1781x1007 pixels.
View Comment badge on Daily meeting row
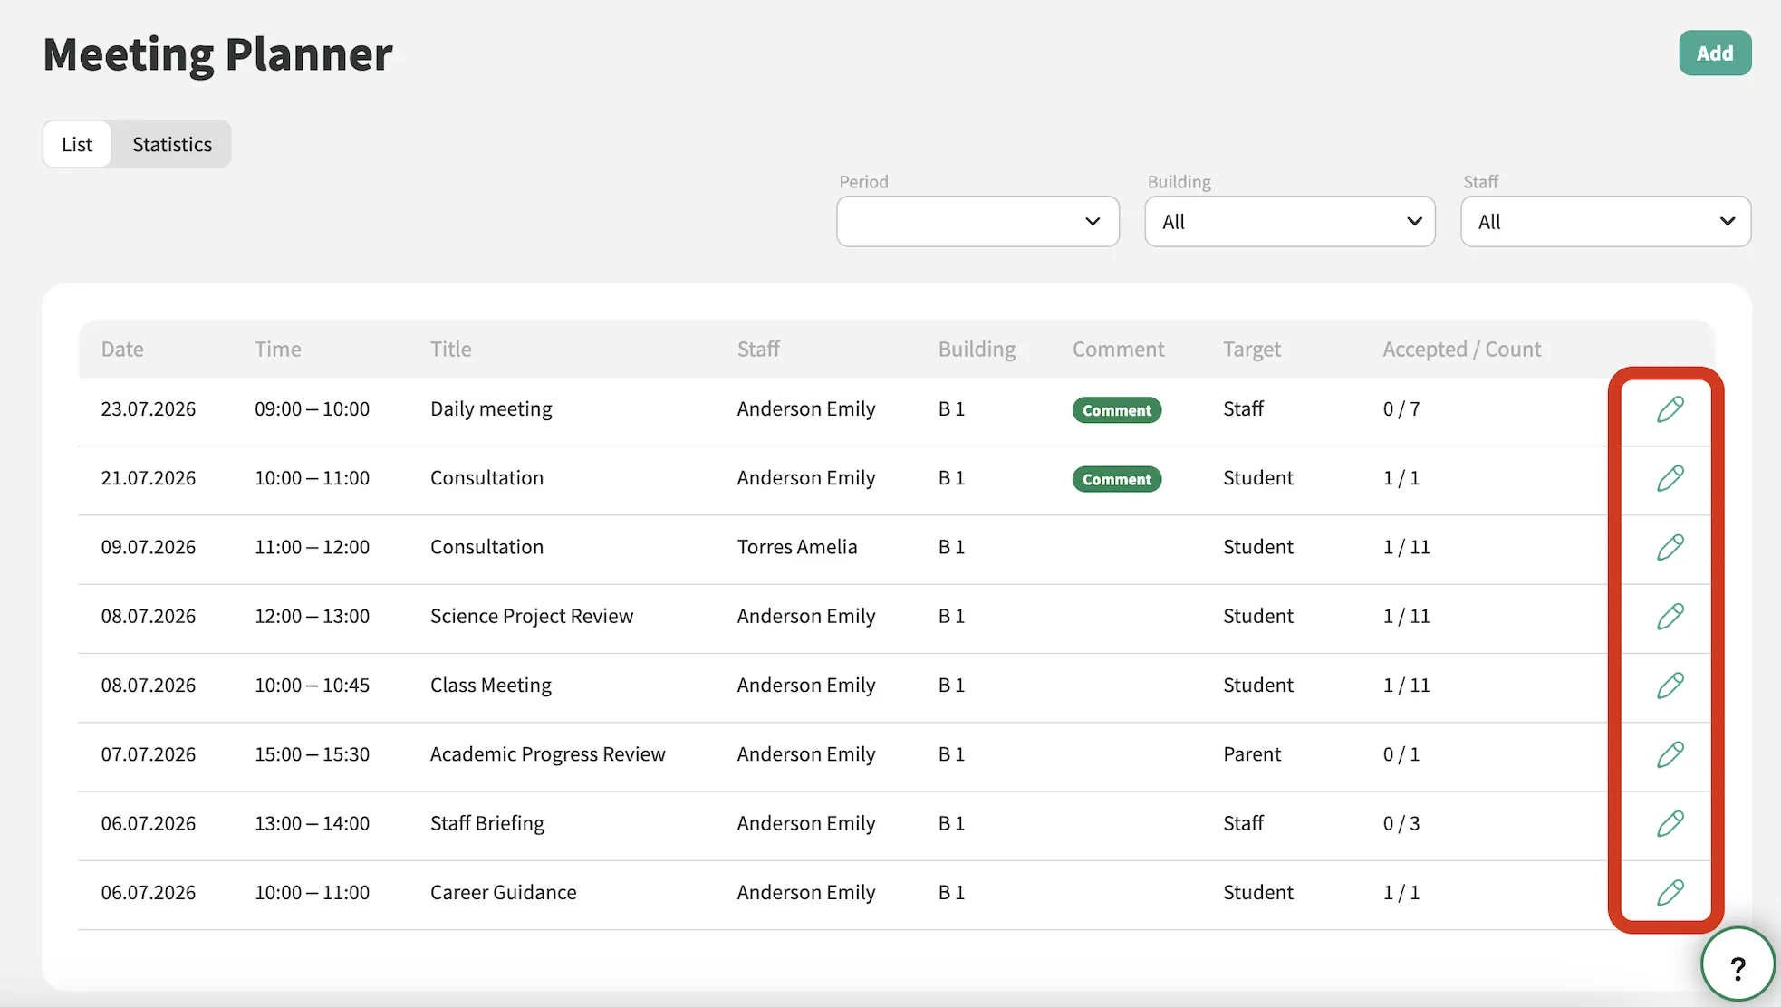[x=1116, y=409]
